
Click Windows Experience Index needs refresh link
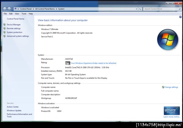pos(94,63)
